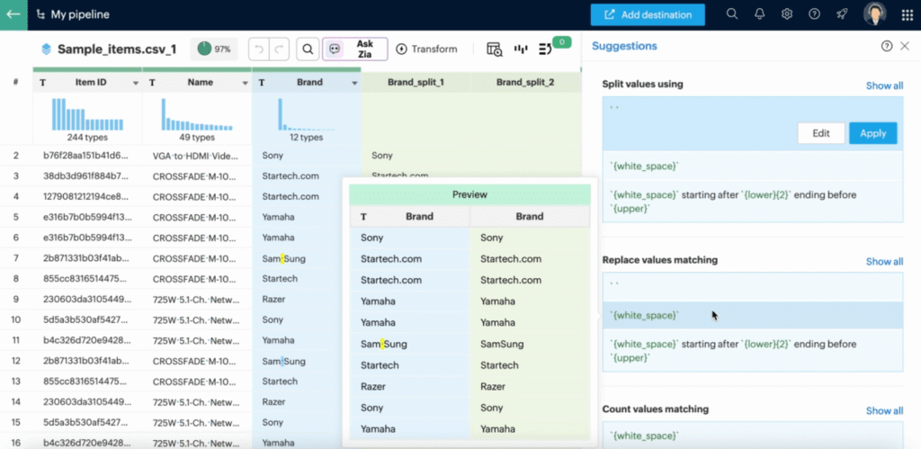Select {white_space} under Replace values matching
The width and height of the screenshot is (921, 449).
tap(753, 316)
